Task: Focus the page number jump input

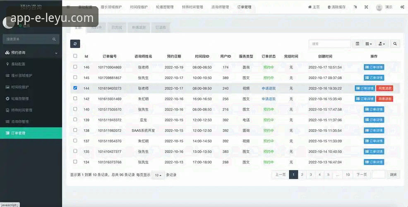Action: coord(378,174)
